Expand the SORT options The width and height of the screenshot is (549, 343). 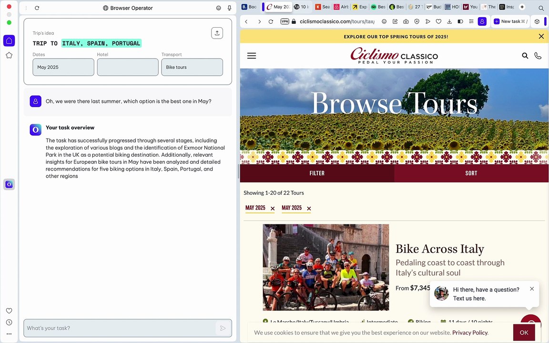471,173
